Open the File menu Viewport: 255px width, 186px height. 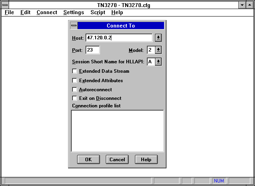pyautogui.click(x=9, y=12)
